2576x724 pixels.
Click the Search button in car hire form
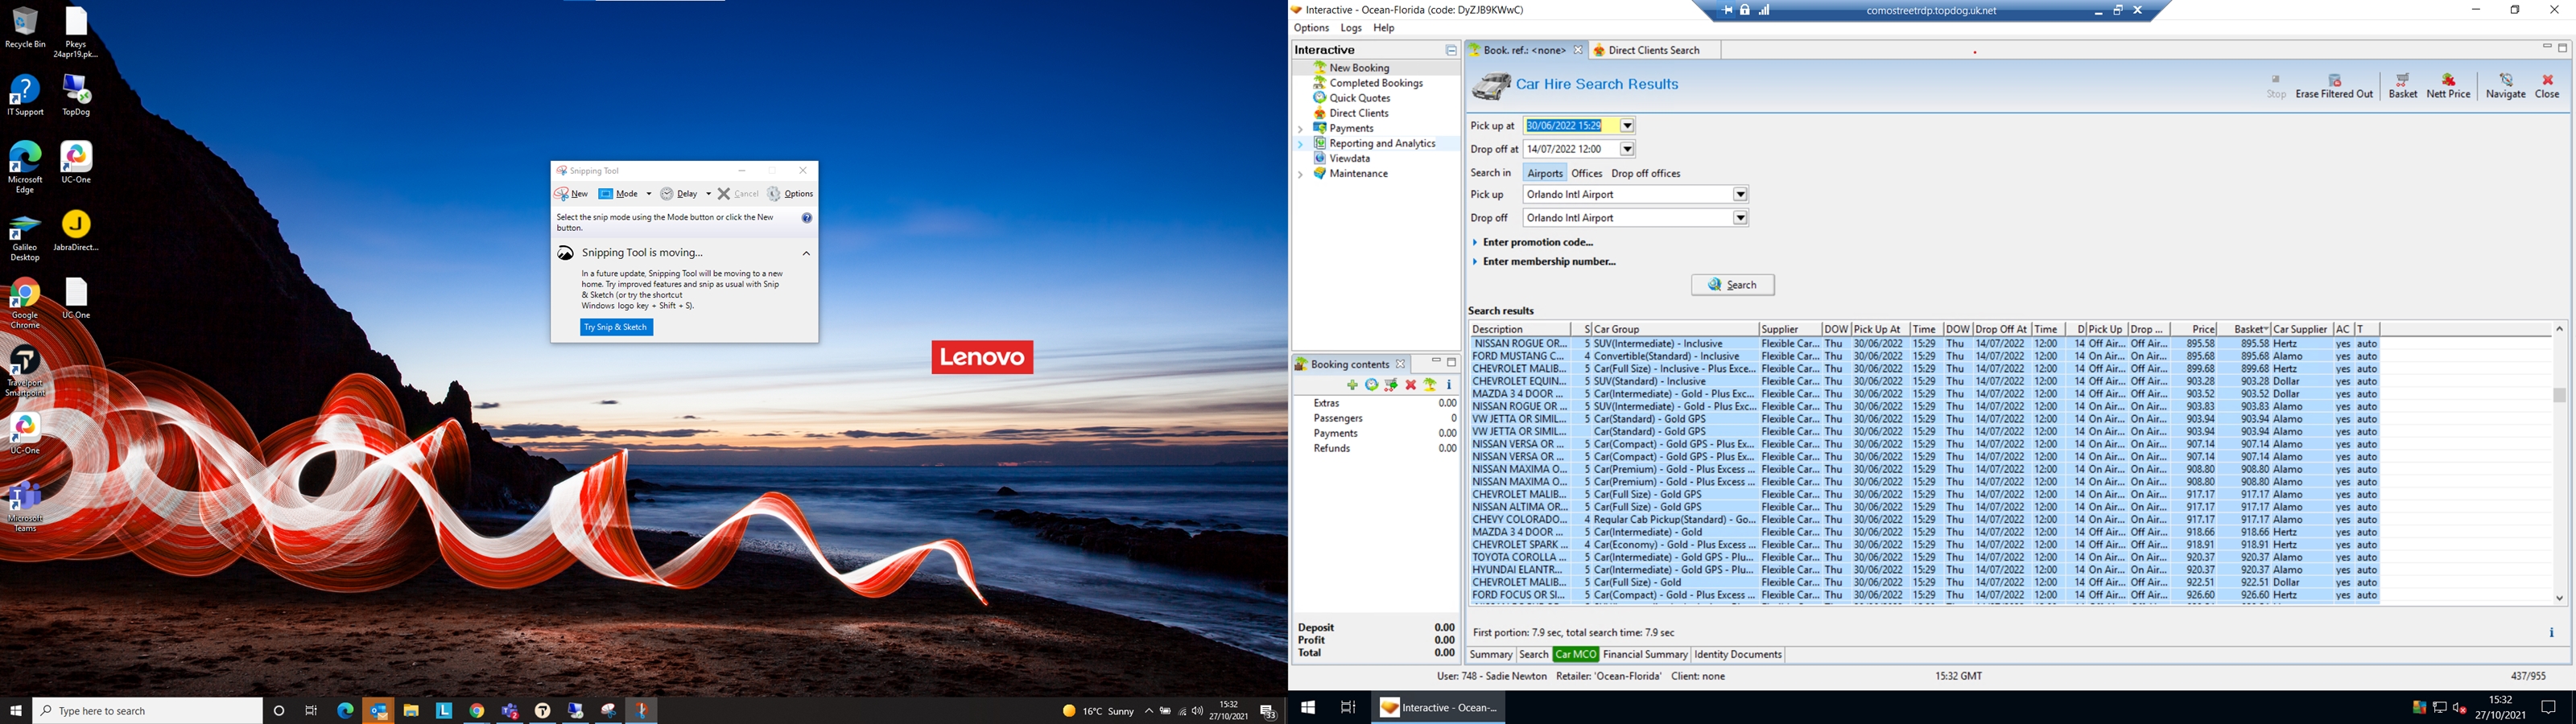(x=1732, y=285)
